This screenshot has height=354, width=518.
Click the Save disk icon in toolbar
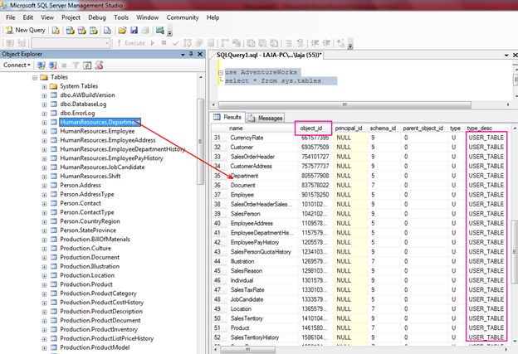pyautogui.click(x=133, y=30)
